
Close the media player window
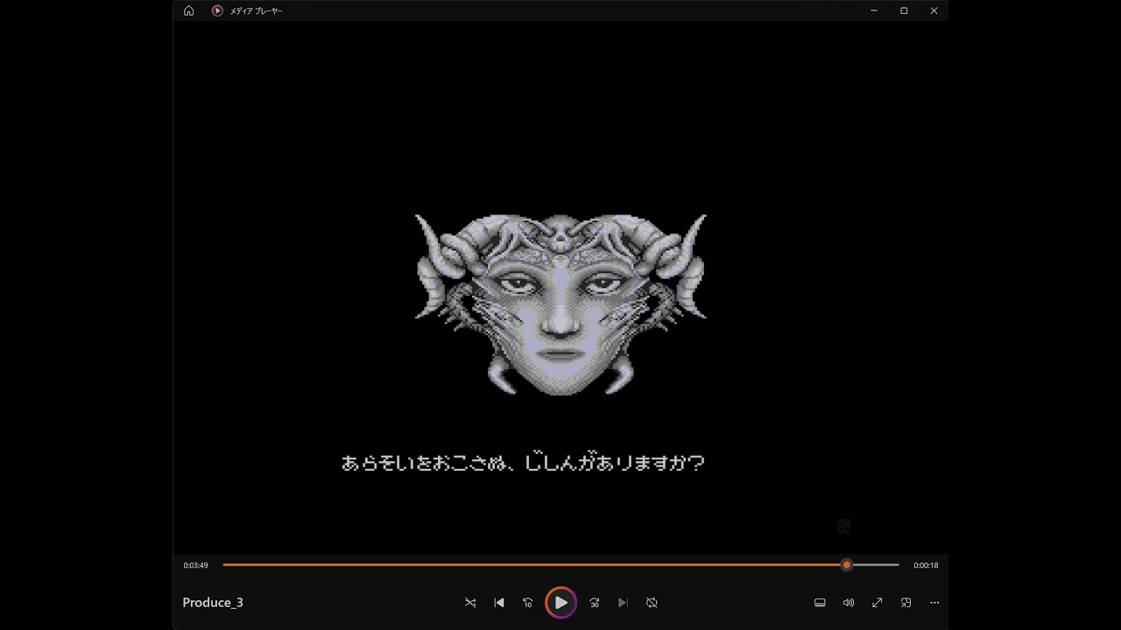coord(934,10)
